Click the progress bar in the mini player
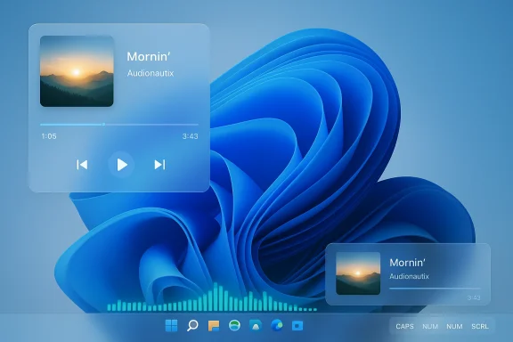The width and height of the screenshot is (513, 342). coord(435,289)
